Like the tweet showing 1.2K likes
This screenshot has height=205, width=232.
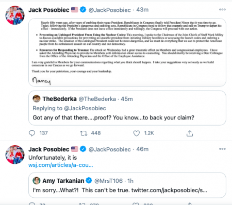tap(137, 133)
